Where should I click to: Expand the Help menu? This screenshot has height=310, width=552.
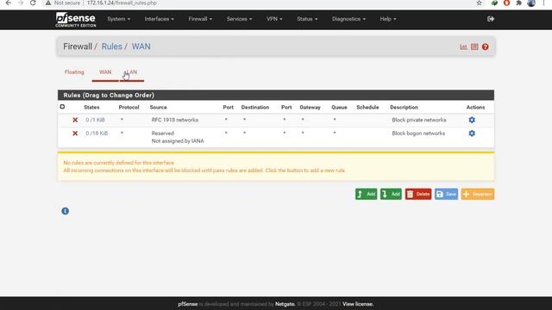[388, 19]
